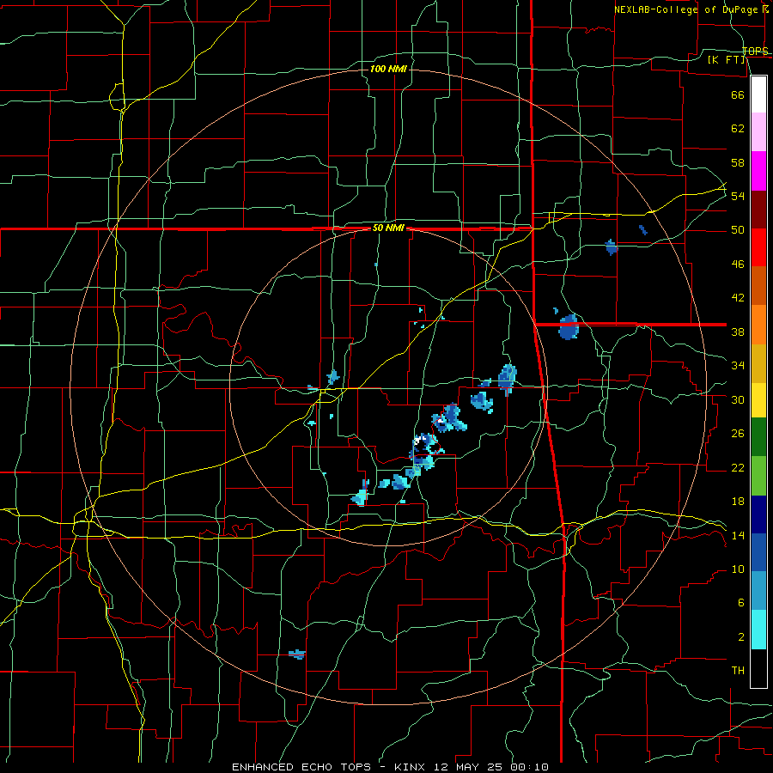
Task: Click the 'ENHANCED ECHO TOPS' product title
Action: point(301,767)
